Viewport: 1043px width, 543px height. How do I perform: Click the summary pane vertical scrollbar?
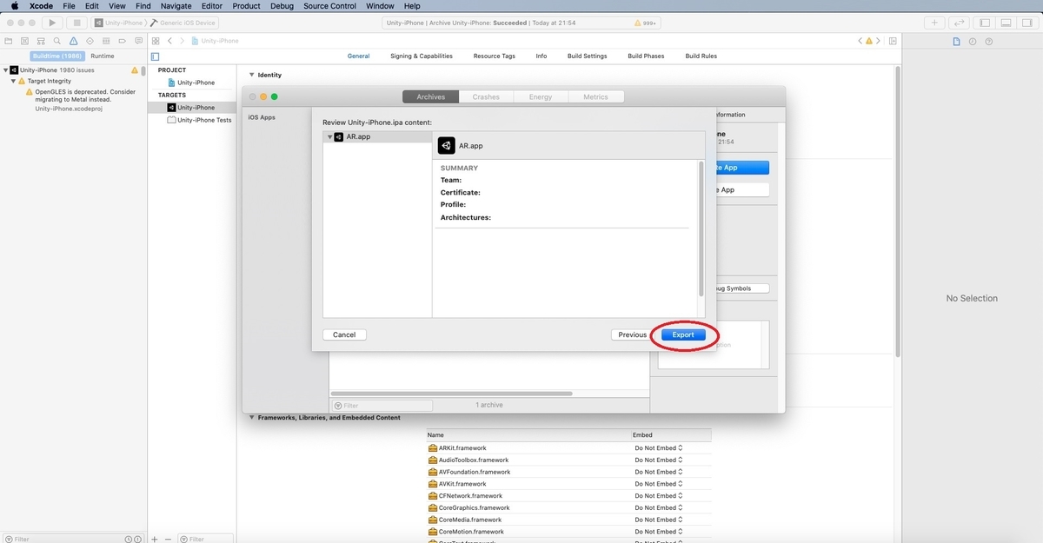pyautogui.click(x=701, y=228)
